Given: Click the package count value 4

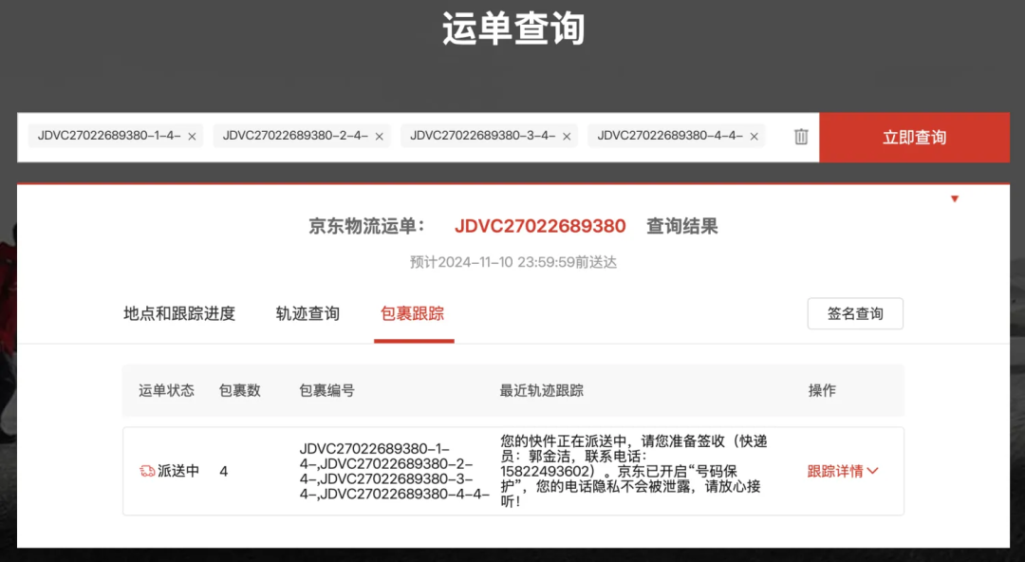Looking at the screenshot, I should click(224, 471).
